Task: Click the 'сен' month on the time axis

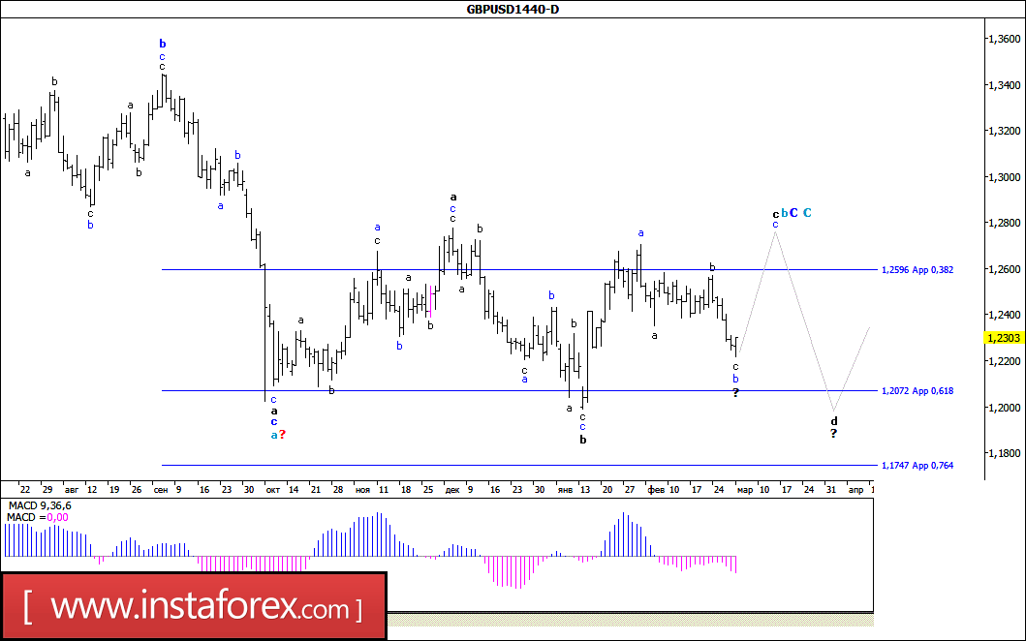Action: pyautogui.click(x=160, y=489)
